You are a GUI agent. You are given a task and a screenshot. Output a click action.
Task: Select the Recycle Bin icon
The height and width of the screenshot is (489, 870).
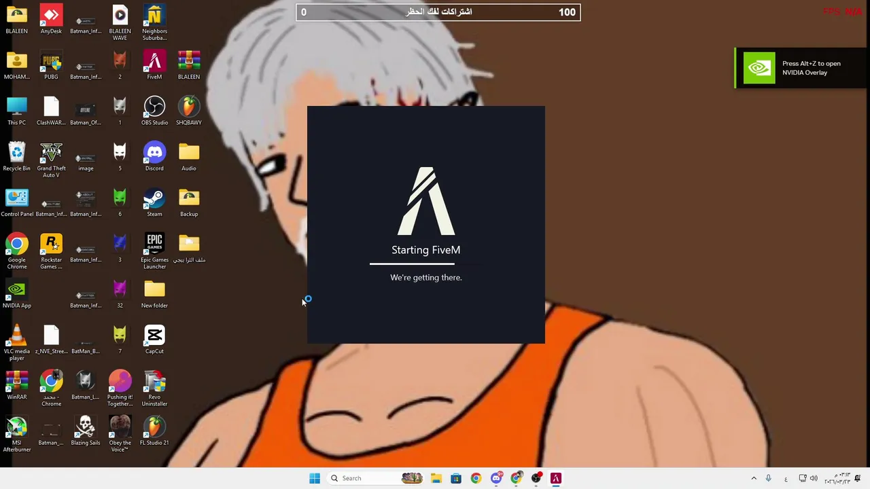click(x=17, y=157)
